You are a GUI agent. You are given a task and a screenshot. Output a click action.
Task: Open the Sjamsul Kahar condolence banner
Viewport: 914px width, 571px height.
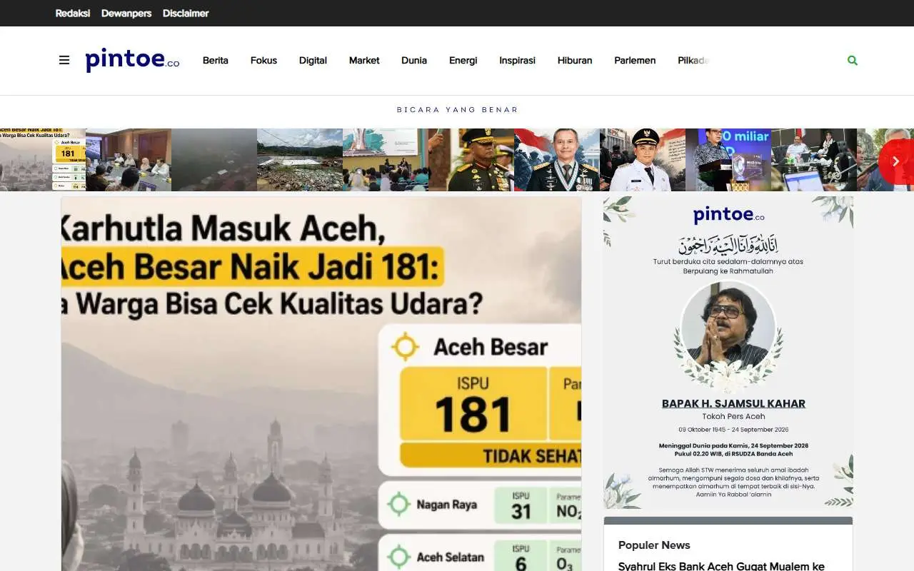[x=728, y=353]
